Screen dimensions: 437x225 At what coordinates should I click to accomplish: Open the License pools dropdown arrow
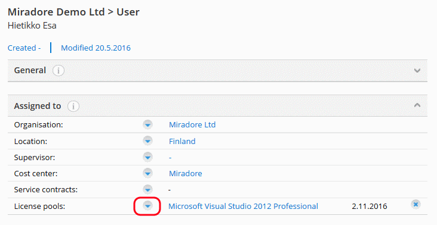tap(147, 206)
